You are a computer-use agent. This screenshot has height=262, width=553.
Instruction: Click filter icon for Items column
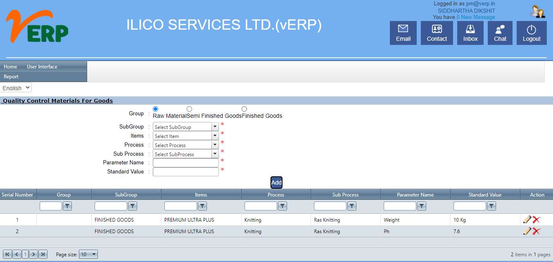click(202, 206)
